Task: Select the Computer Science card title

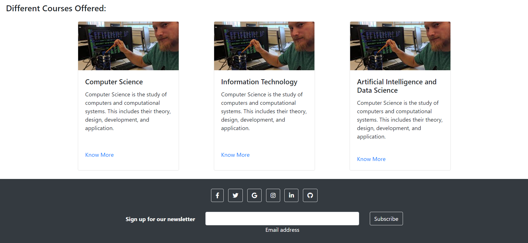Action: point(114,82)
